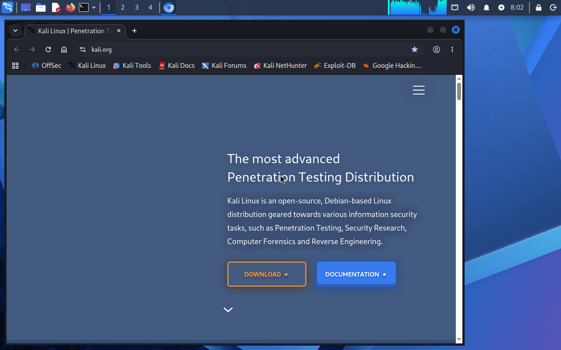Show notifications via the bell icon
The width and height of the screenshot is (561, 350).
click(x=486, y=7)
